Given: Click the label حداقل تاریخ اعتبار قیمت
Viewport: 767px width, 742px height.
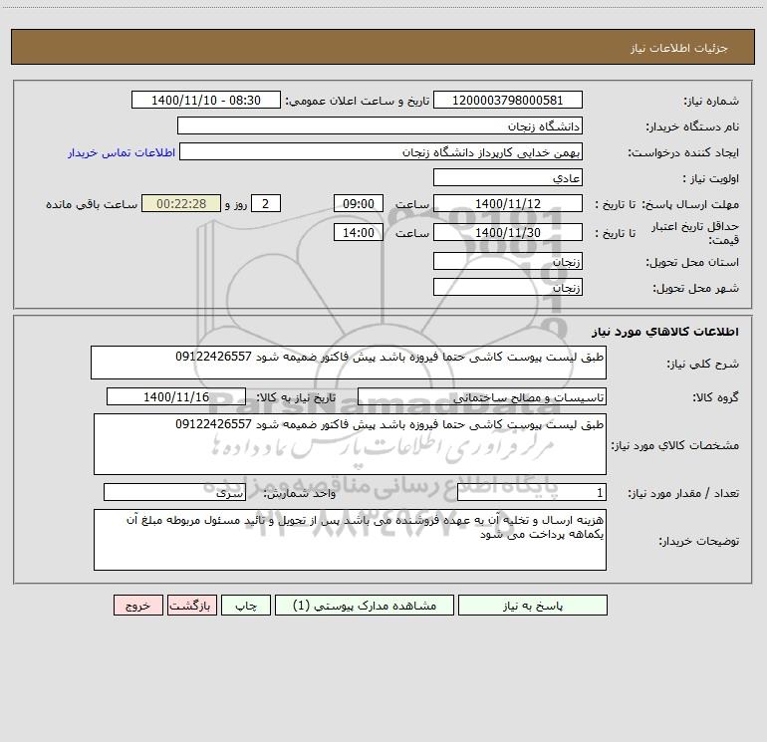Looking at the screenshot, I should click(x=695, y=233).
